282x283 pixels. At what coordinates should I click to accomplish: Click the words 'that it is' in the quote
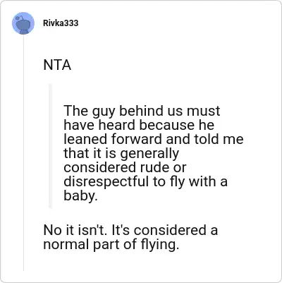click(90, 153)
